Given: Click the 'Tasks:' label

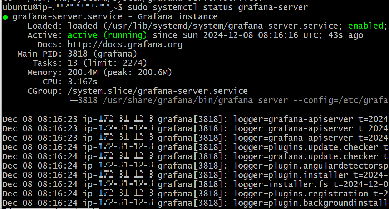Looking at the screenshot, I should [x=48, y=63].
